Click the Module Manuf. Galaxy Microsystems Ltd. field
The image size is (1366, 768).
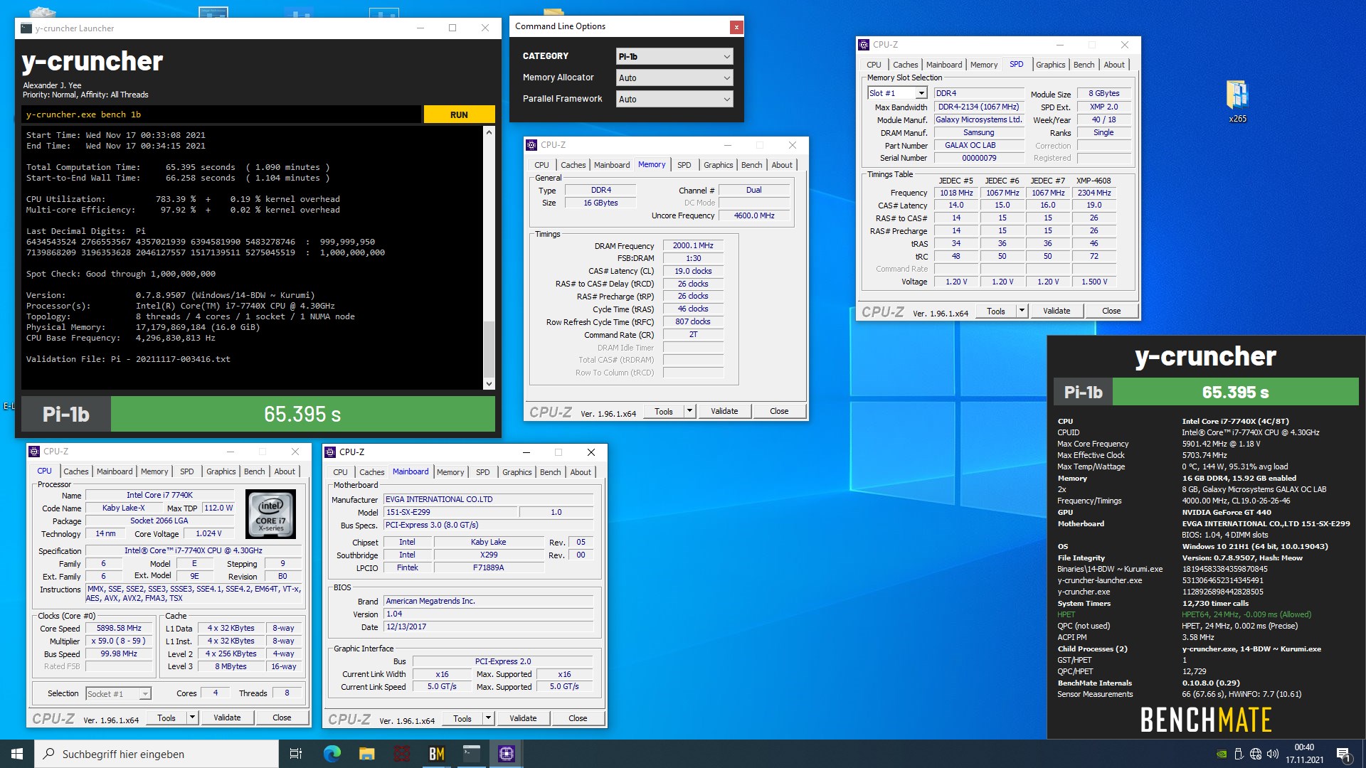(x=978, y=119)
